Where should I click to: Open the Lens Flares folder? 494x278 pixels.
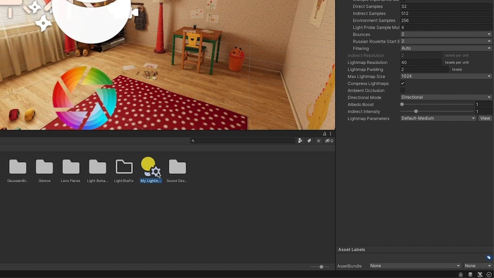click(71, 167)
